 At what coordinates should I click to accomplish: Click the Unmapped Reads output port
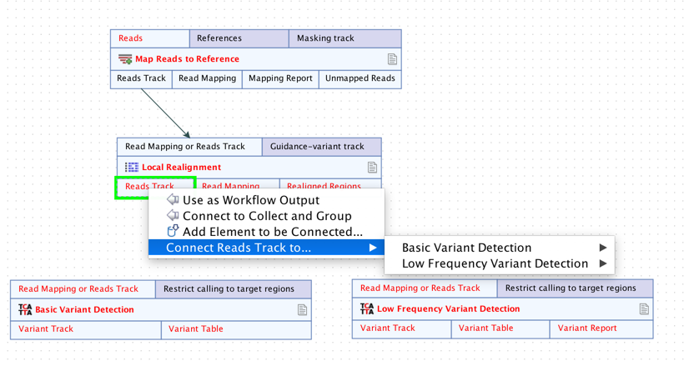click(x=360, y=78)
